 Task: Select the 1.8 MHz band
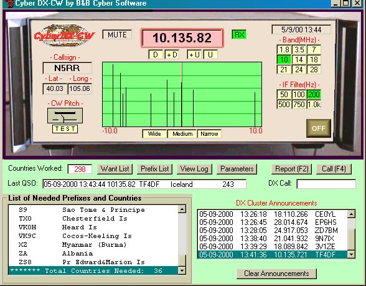coord(284,50)
